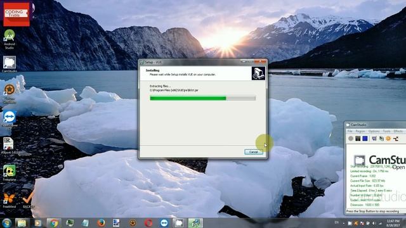Open the Effects menu in CamStudio
Image resolution: width=406 pixels, height=228 pixels.
tap(398, 131)
